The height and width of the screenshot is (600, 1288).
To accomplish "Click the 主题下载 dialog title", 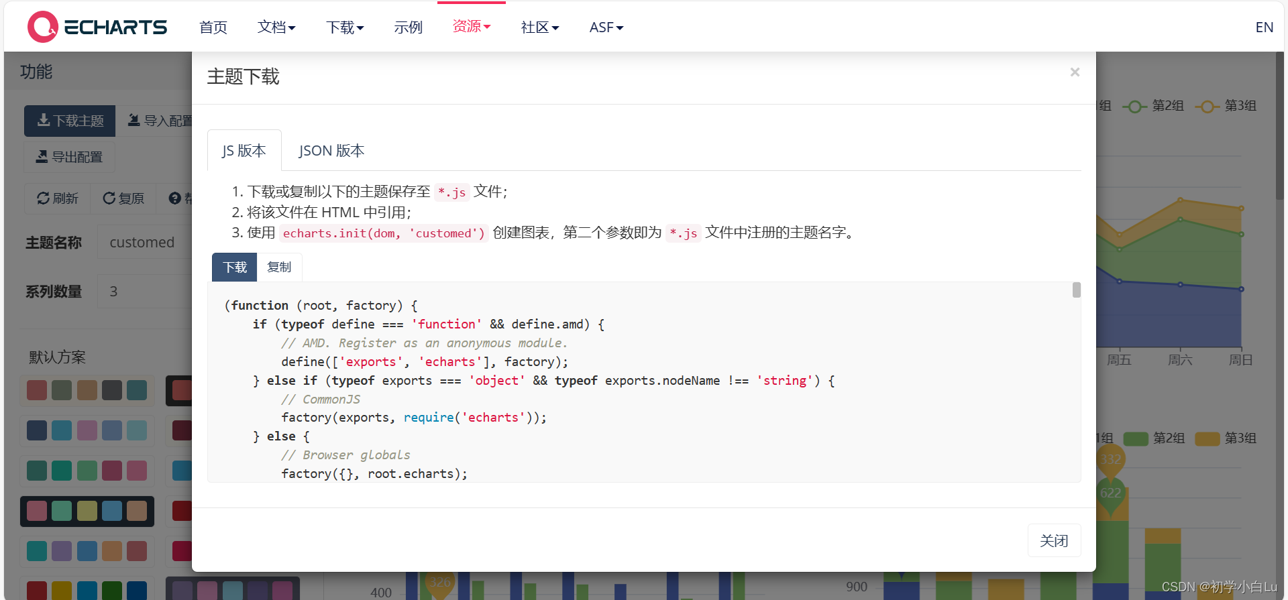I will click(x=243, y=76).
